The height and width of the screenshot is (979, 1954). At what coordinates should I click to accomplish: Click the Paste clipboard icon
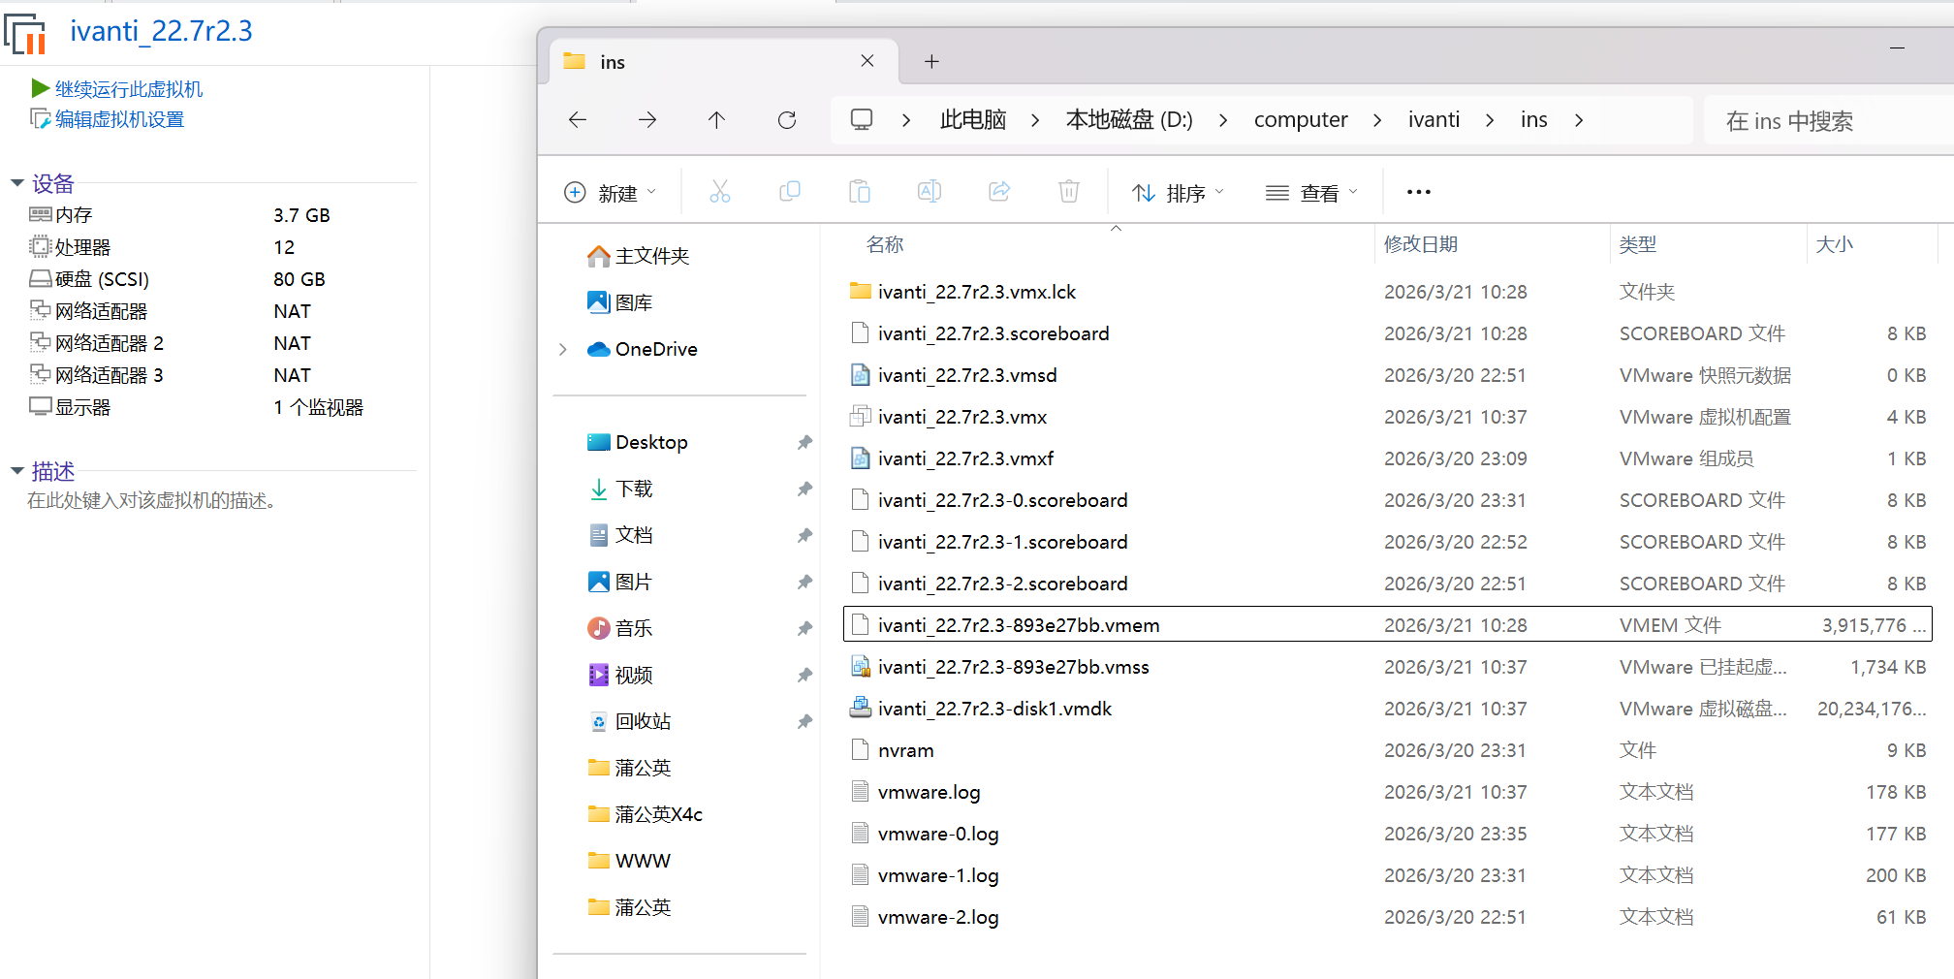click(860, 192)
